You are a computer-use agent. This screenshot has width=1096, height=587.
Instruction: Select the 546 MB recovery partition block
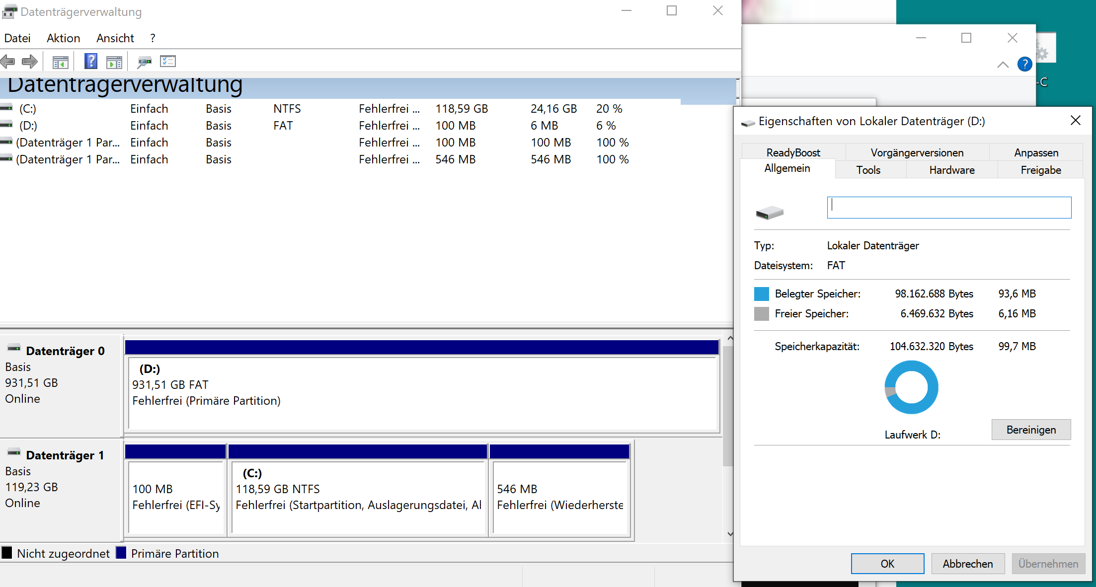point(559,497)
